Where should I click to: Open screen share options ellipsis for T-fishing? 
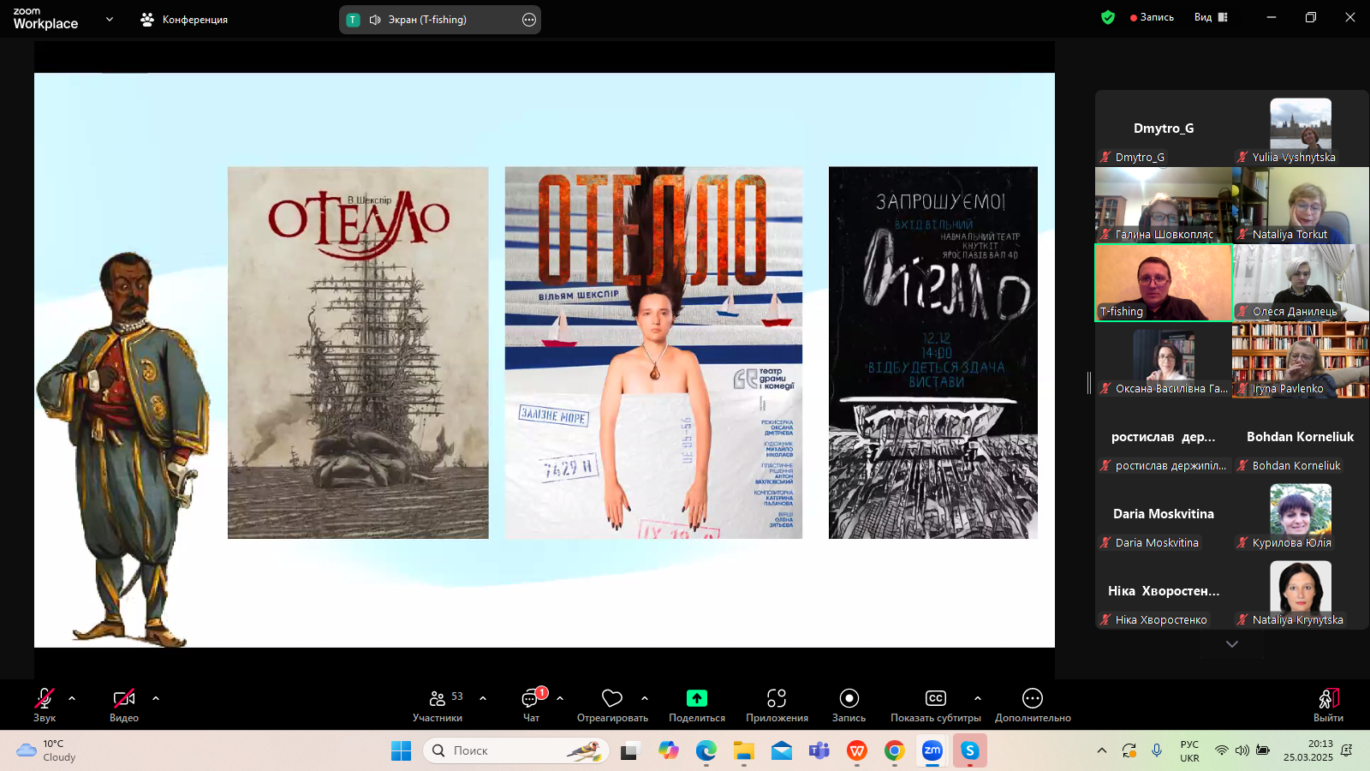click(x=529, y=20)
